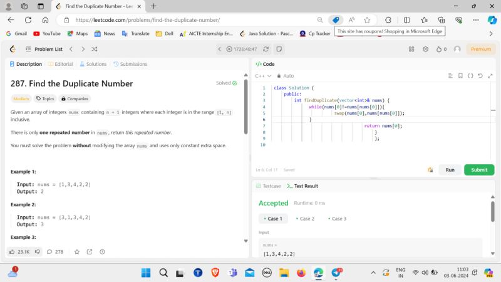The image size is (501, 282).
Task: Collapse the timer with left chevron
Action: tap(220, 49)
